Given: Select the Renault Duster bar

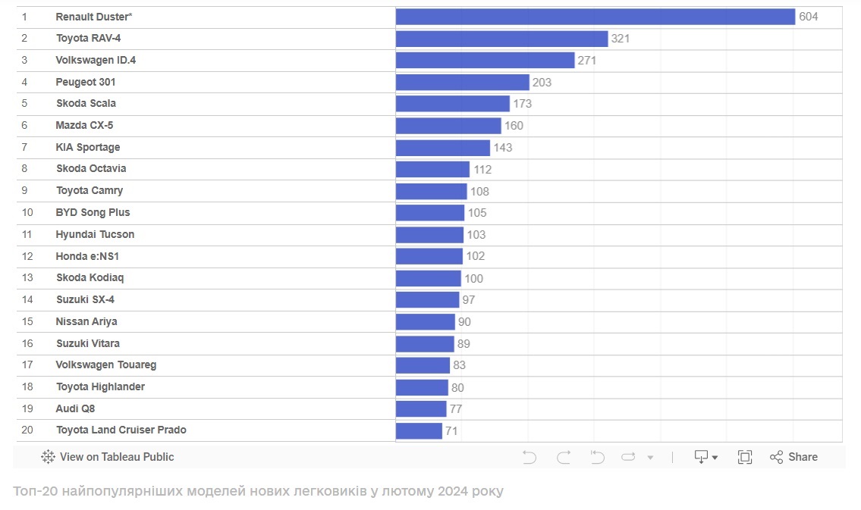Looking at the screenshot, I should pos(595,17).
